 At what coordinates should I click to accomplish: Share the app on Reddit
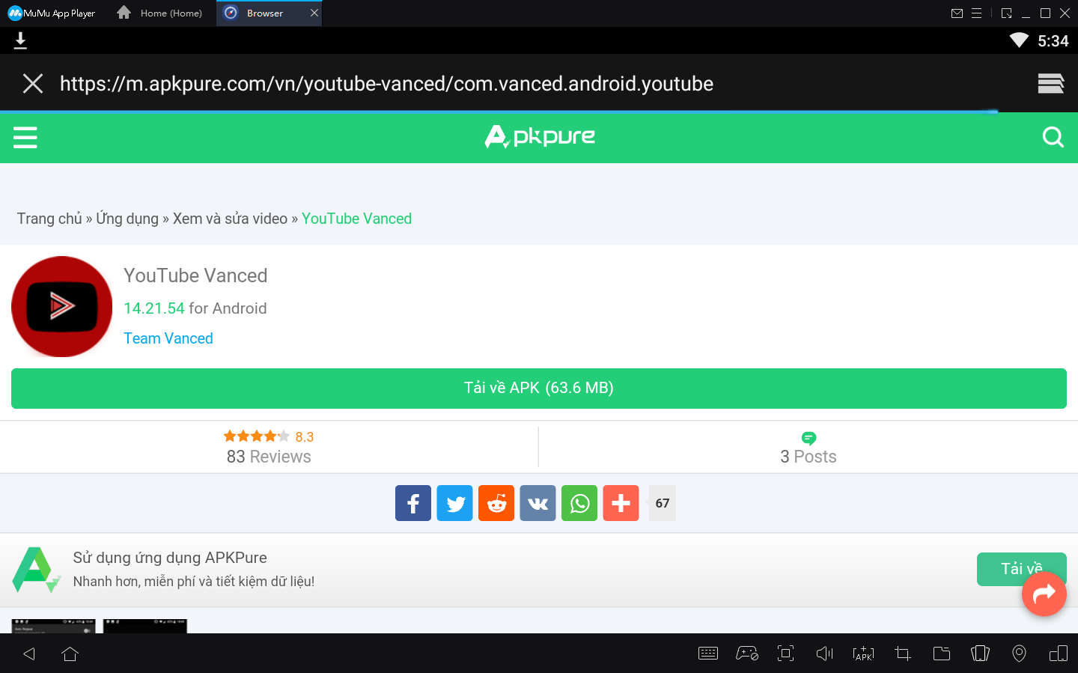click(x=496, y=502)
